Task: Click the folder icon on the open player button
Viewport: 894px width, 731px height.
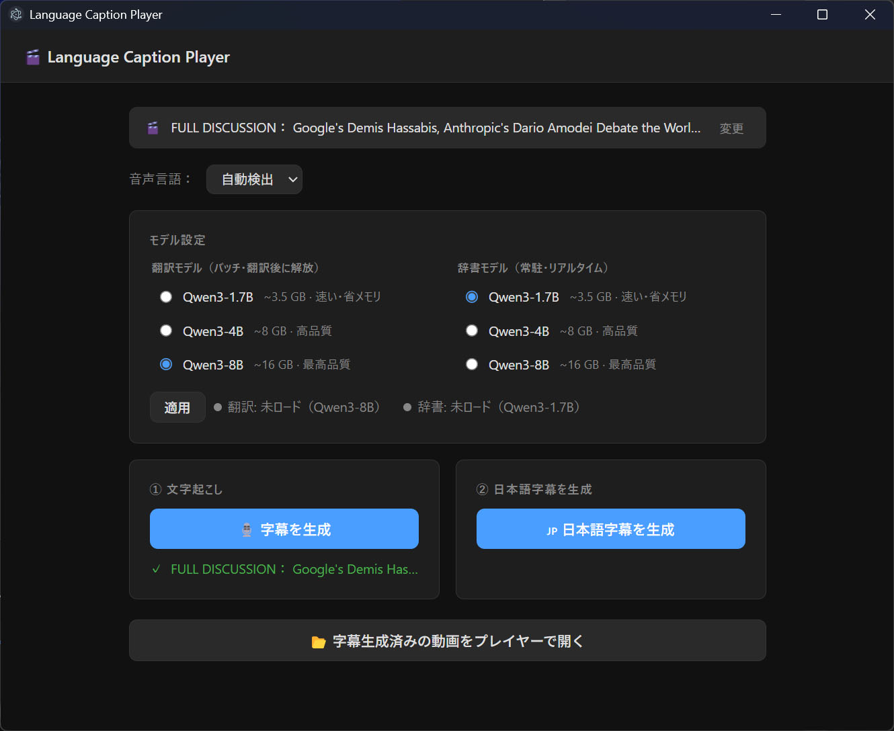Action: coord(319,642)
